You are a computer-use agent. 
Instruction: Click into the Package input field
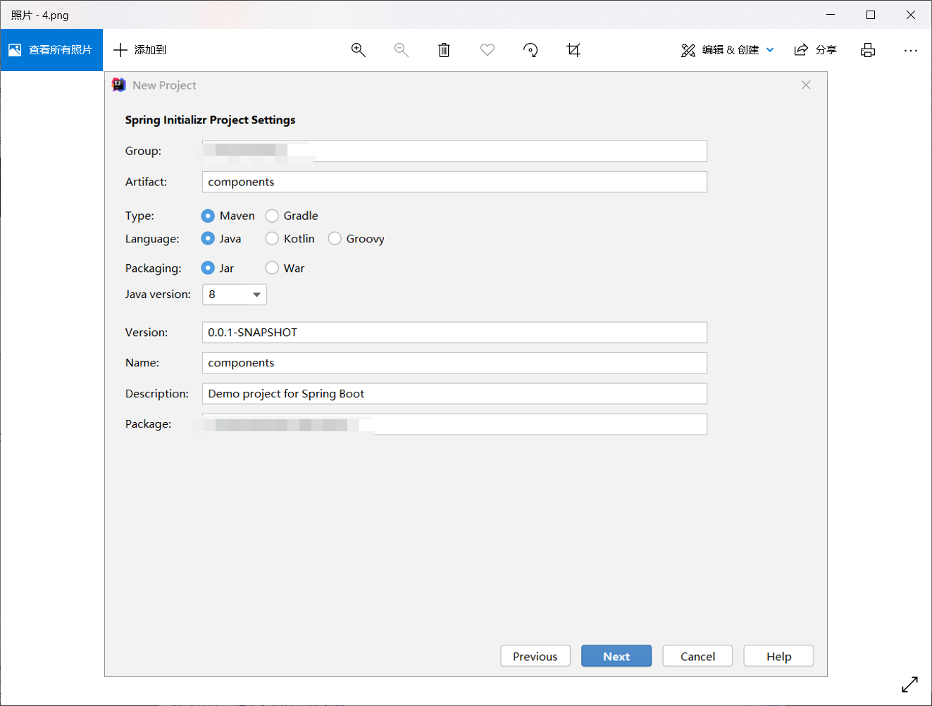click(454, 424)
